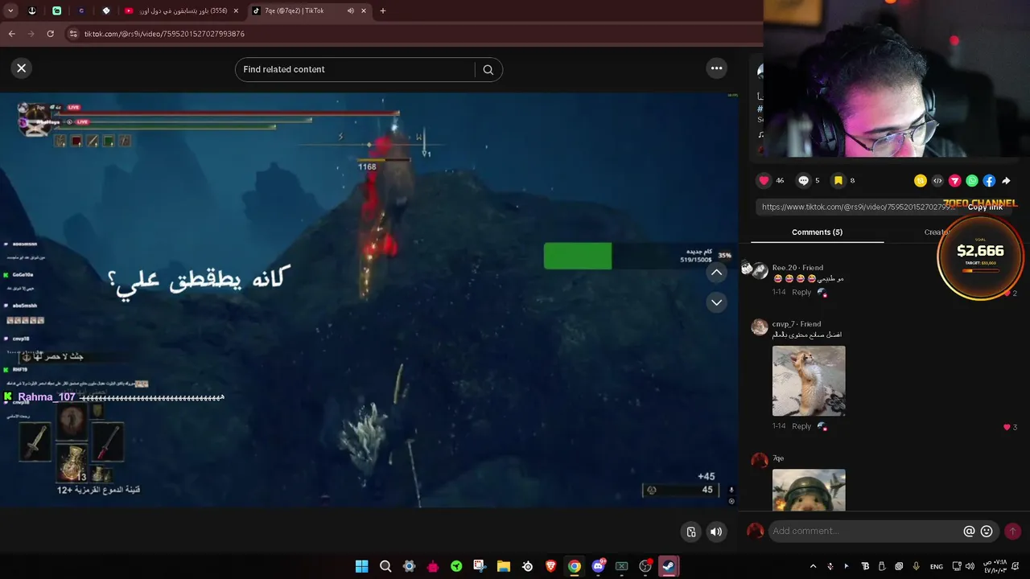Click the Add comment field
This screenshot has width=1030, height=579.
tap(865, 531)
